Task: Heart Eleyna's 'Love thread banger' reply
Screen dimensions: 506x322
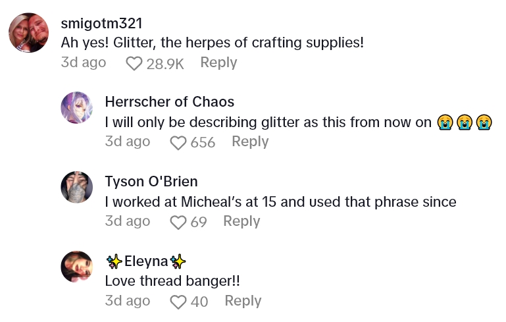Action: click(178, 302)
